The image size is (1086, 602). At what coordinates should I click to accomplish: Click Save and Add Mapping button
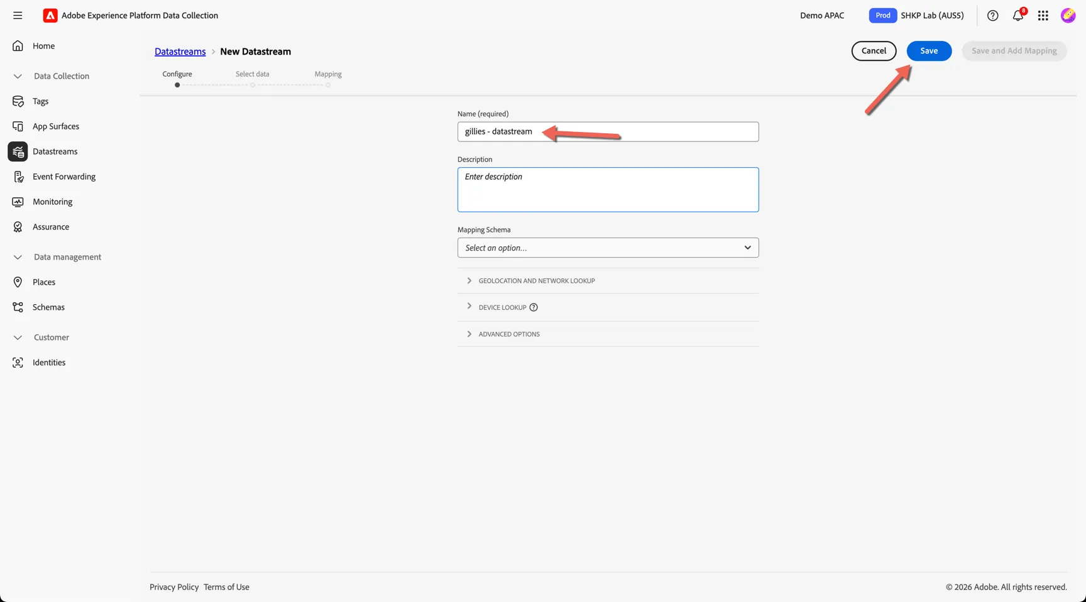coord(1014,51)
